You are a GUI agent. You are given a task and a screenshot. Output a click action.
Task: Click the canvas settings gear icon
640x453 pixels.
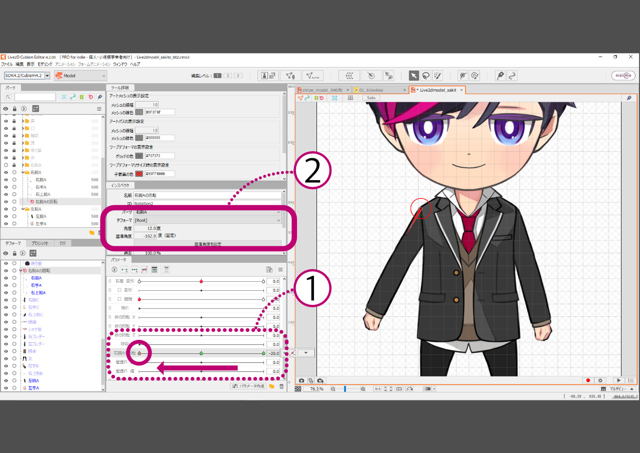tap(600, 380)
